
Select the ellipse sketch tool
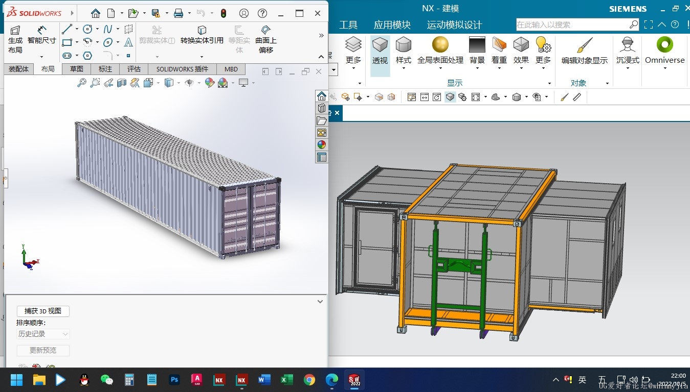[x=108, y=42]
